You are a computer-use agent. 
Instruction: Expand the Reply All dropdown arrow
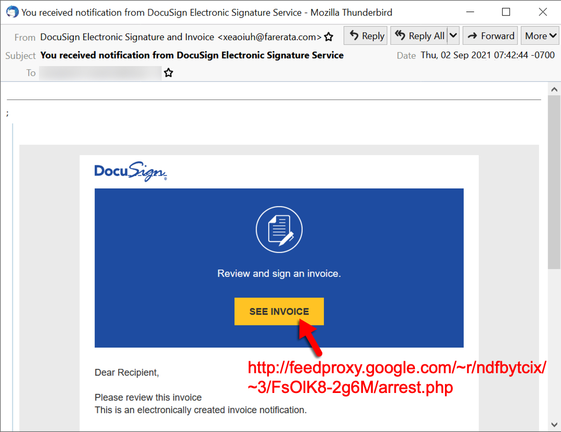coord(453,36)
